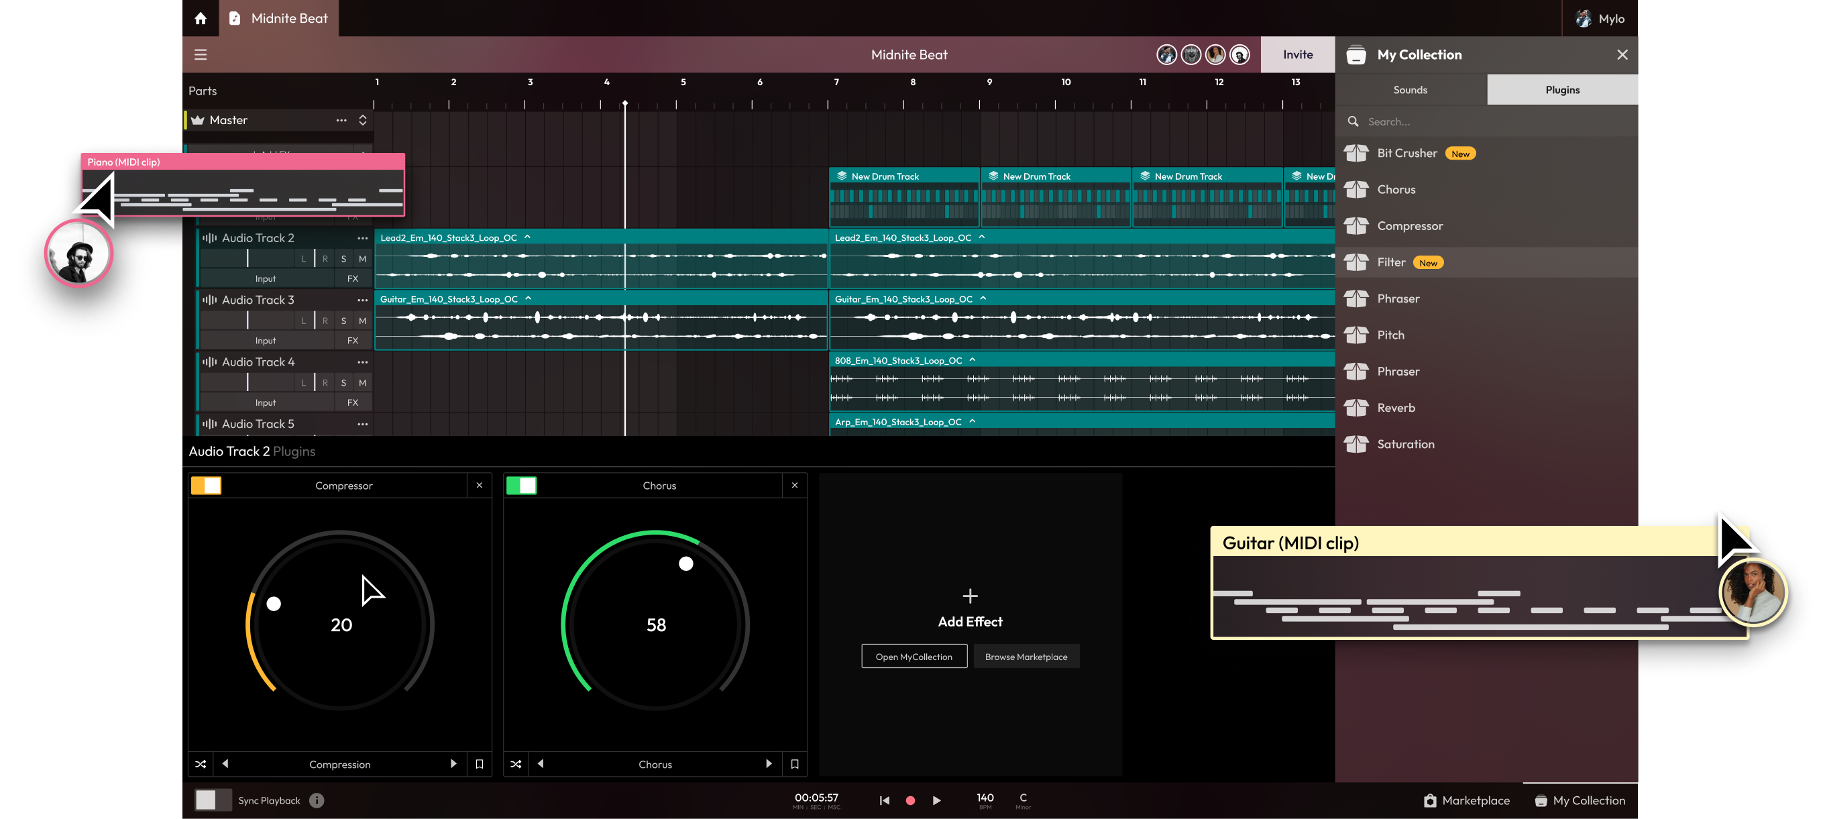This screenshot has width=1823, height=819.
Task: Collapse the Lead2_Em_140_Stack3_Loop_OC clip
Action: coord(527,238)
